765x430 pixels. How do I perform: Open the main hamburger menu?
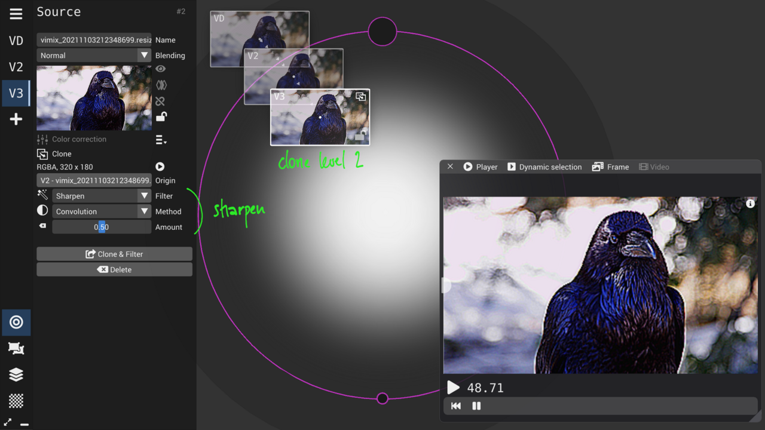click(16, 13)
